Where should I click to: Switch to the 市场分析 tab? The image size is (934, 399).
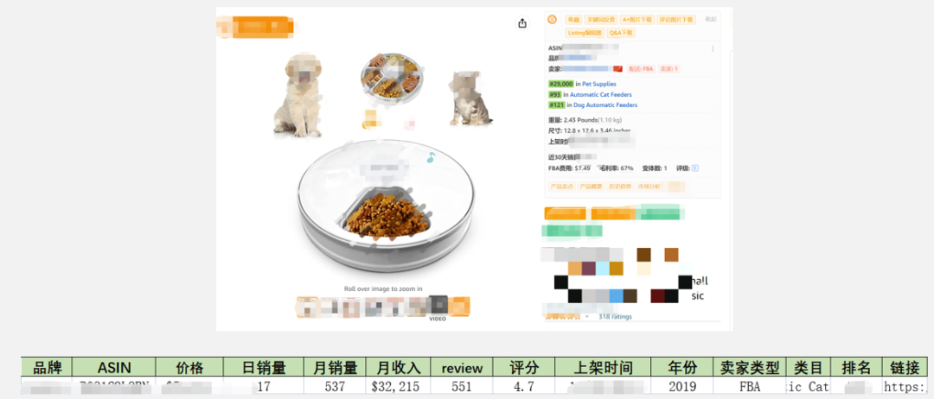tap(649, 187)
